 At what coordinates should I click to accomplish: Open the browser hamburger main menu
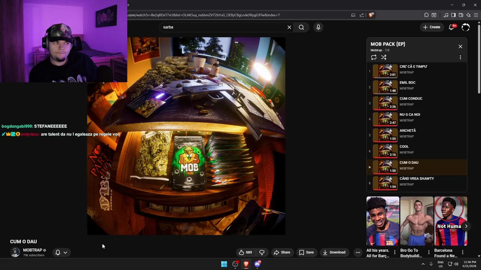(x=476, y=15)
